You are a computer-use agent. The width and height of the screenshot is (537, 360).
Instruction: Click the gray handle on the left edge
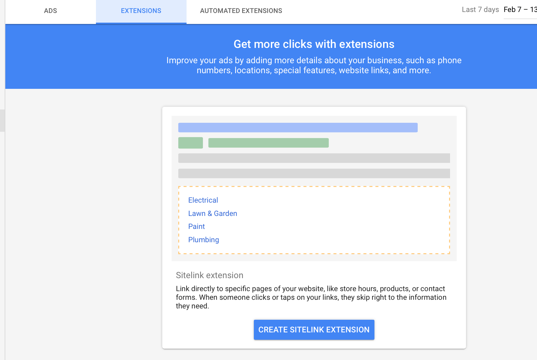2,121
